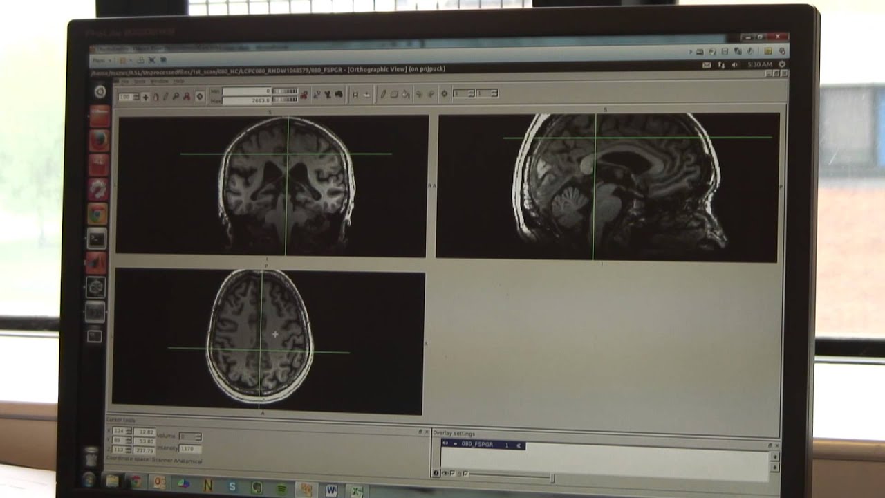Open the Help menu

(179, 82)
